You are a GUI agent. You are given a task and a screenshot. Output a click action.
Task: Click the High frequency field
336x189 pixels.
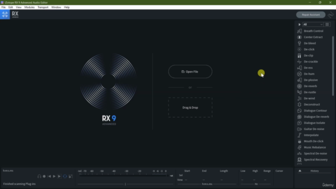coord(255,175)
